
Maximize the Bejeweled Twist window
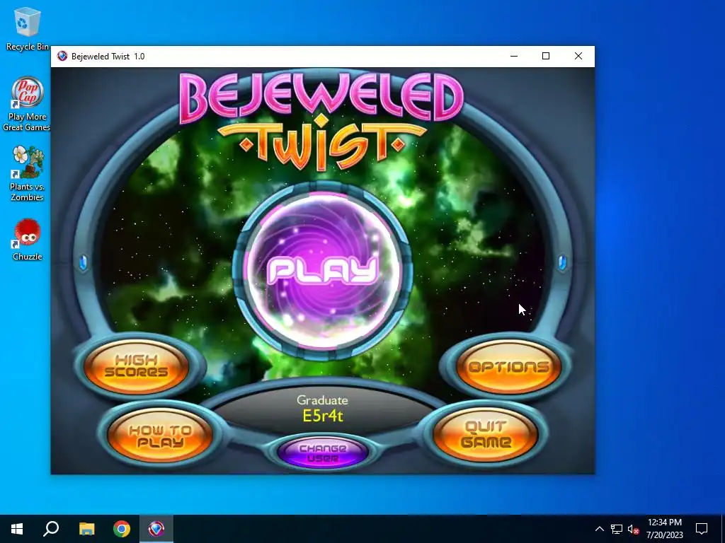click(546, 57)
